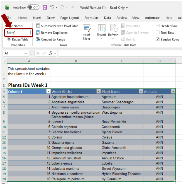Click the Export table icon
The height and width of the screenshot is (184, 182).
tap(102, 28)
